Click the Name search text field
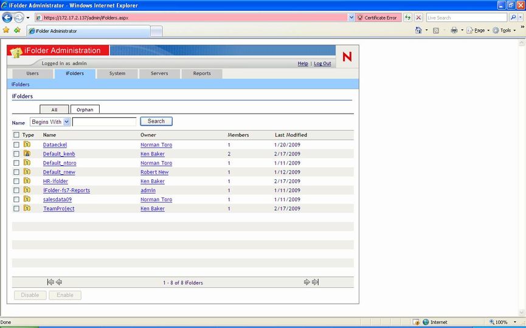This screenshot has width=526, height=328. click(x=105, y=121)
